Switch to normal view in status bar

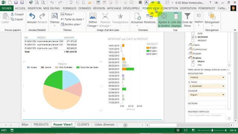(178, 130)
